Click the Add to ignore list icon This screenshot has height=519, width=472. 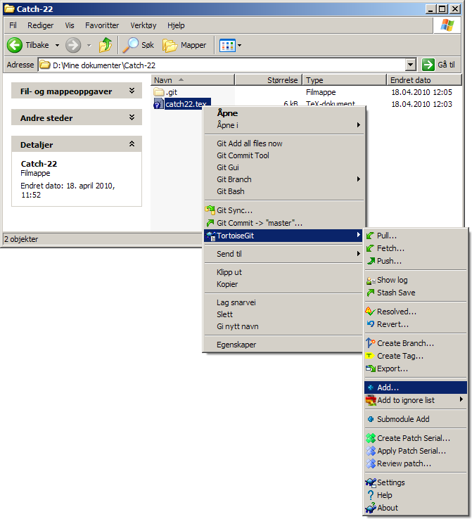pyautogui.click(x=371, y=401)
